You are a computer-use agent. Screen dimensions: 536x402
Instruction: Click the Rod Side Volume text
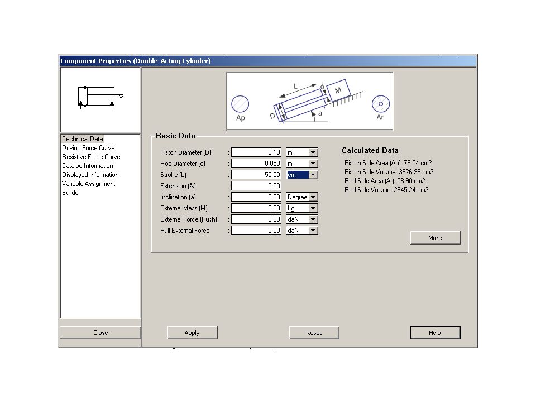386,190
